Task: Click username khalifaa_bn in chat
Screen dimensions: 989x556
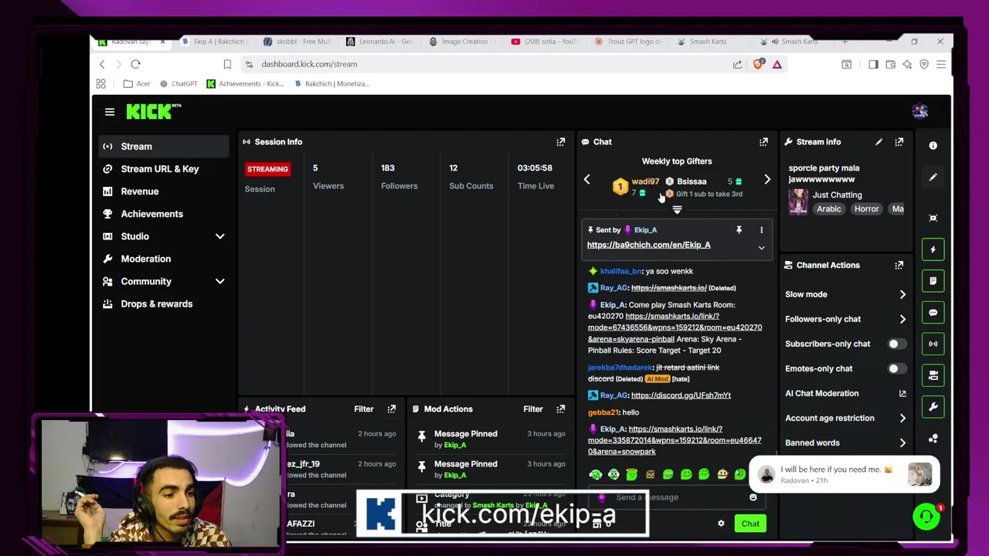Action: pos(621,271)
